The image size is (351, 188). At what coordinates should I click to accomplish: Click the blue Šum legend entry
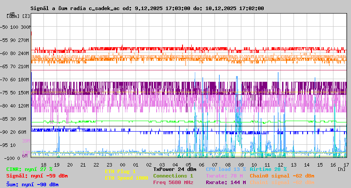32,185
